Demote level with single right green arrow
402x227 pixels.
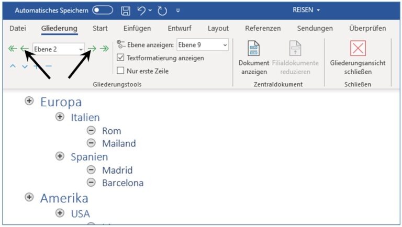coord(92,49)
